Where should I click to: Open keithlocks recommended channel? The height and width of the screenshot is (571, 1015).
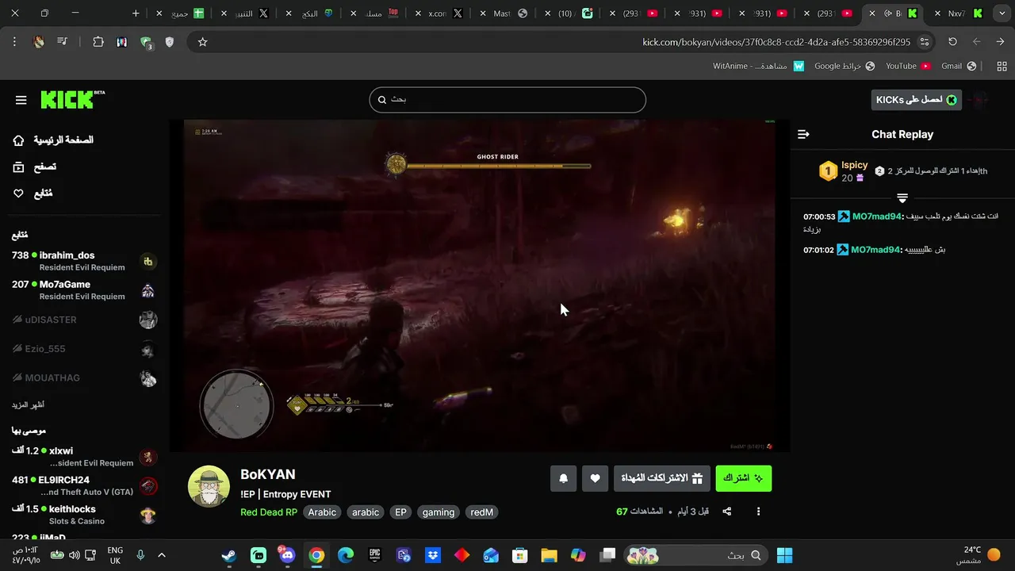(84, 515)
